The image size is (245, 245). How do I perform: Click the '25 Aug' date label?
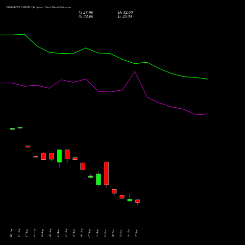pyautogui.click(x=74, y=233)
